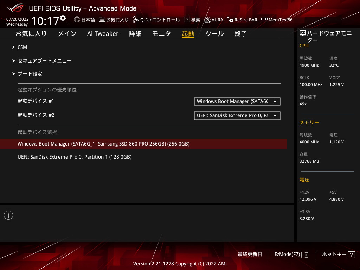Click the 電圧 section heading
Image resolution: width=360 pixels, height=270 pixels.
[x=304, y=180]
